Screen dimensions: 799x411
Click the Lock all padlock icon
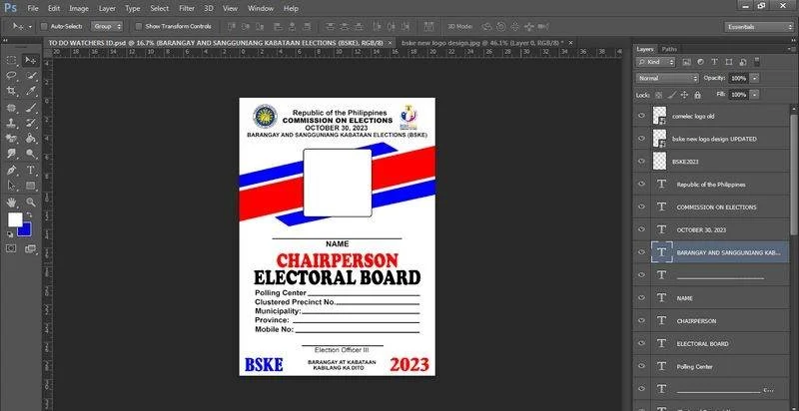point(697,95)
